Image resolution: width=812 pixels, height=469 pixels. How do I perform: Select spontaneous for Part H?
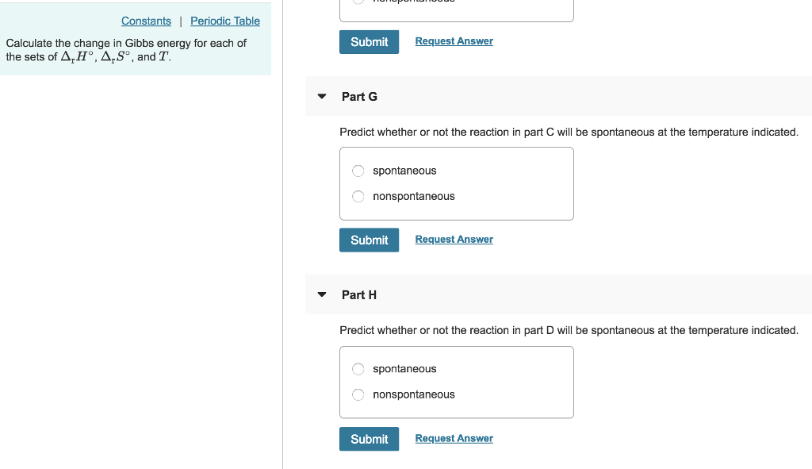pyautogui.click(x=358, y=368)
